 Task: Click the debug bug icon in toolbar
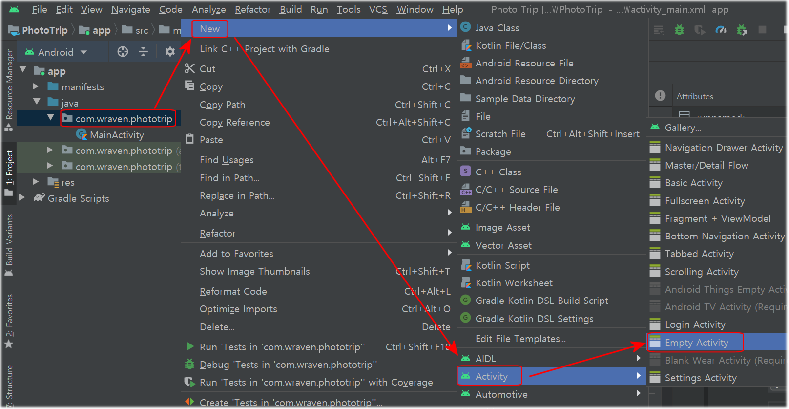679,30
